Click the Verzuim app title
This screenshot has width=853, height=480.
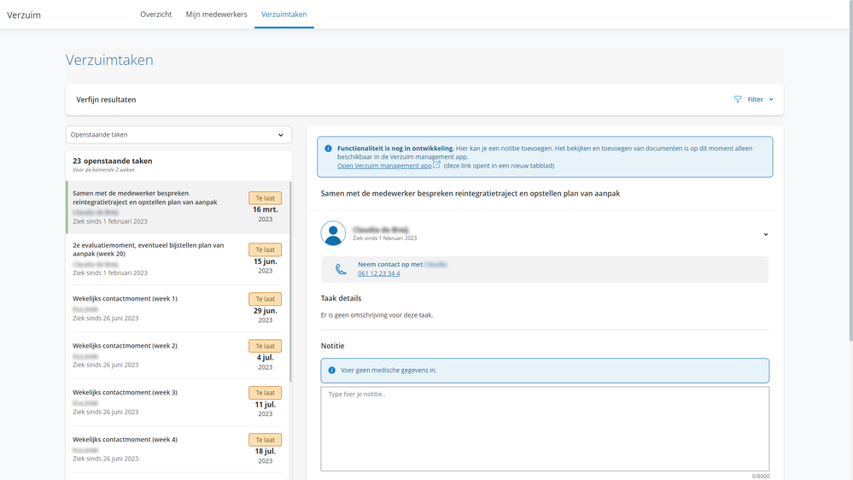[x=24, y=15]
